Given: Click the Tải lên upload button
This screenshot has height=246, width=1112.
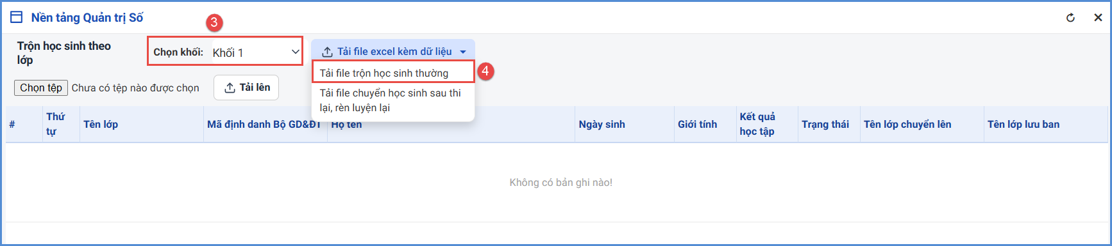Looking at the screenshot, I should pyautogui.click(x=246, y=88).
